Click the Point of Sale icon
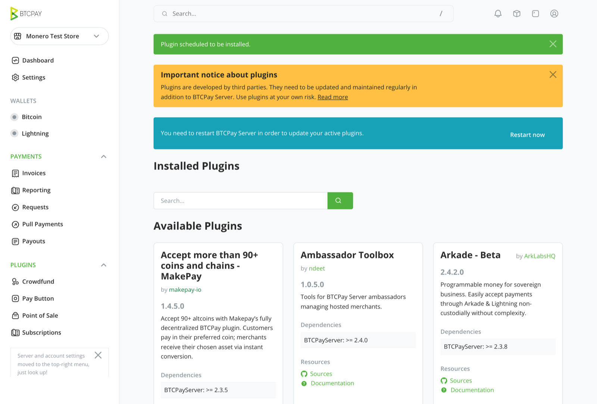The width and height of the screenshot is (597, 404). coord(15,315)
